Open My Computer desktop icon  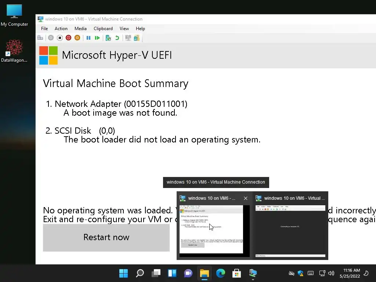click(14, 15)
